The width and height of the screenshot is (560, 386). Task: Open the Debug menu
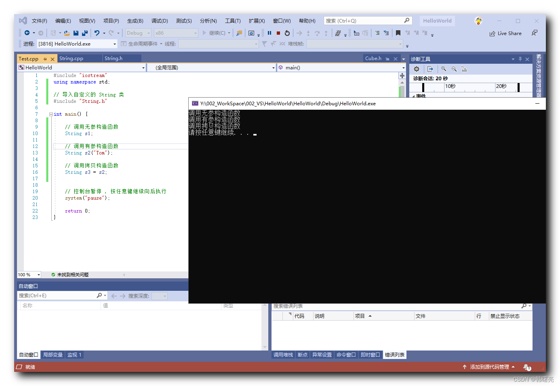click(x=160, y=21)
